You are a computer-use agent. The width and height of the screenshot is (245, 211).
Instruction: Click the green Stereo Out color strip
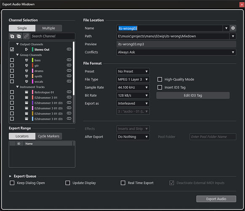32,49
